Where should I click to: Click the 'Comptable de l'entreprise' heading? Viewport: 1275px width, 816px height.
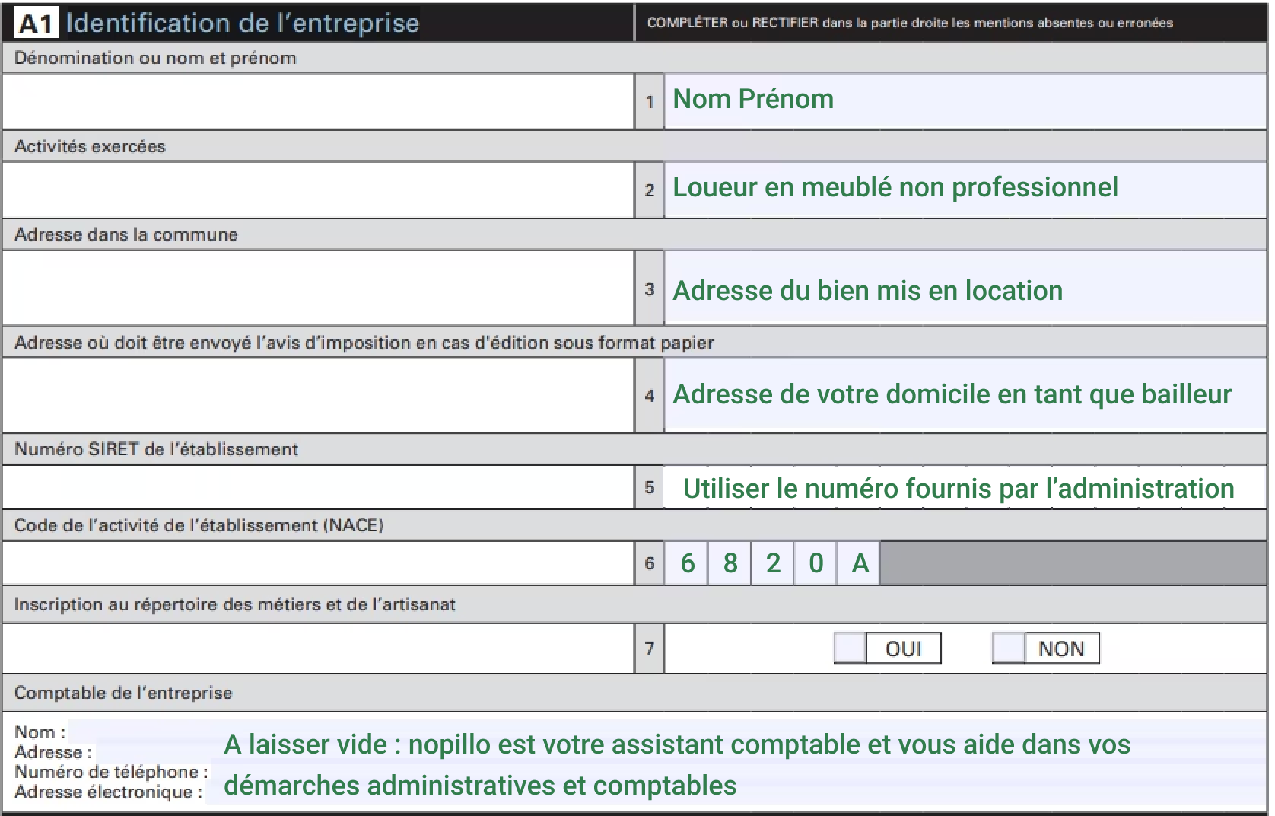tap(123, 693)
